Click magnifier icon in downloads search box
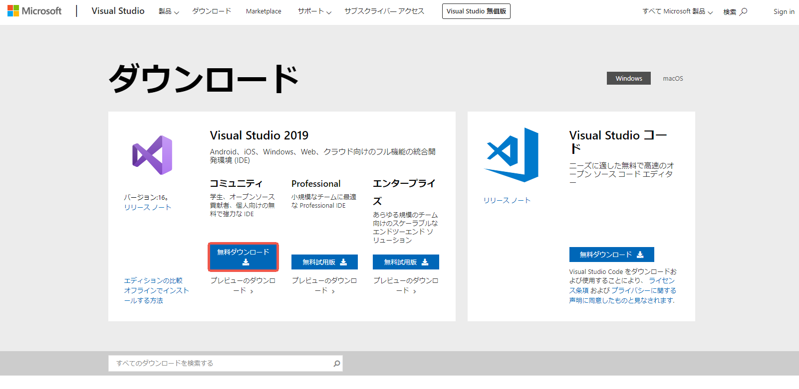The image size is (799, 389). (x=337, y=364)
